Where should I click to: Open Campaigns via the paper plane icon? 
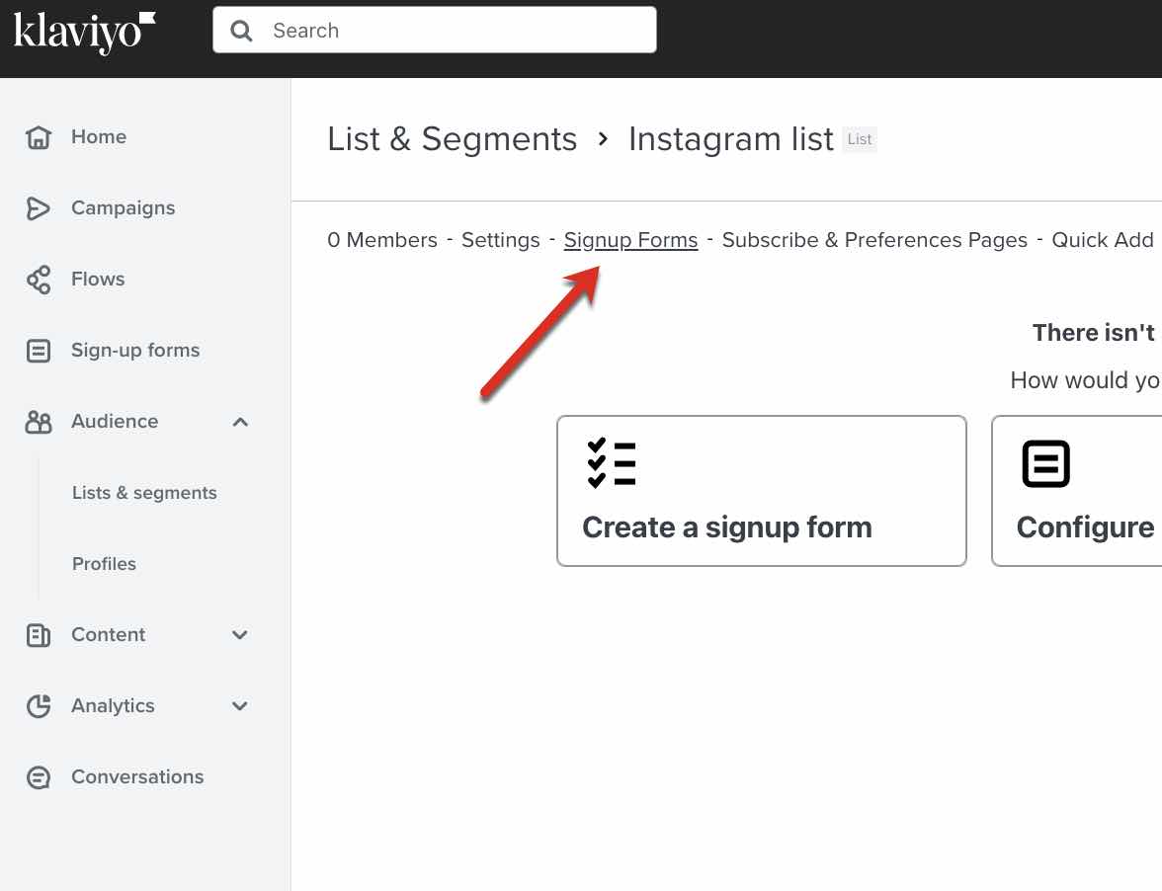coord(38,208)
